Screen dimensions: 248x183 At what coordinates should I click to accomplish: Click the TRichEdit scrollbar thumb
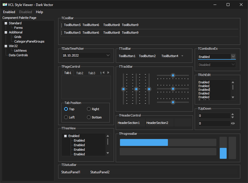(233, 87)
